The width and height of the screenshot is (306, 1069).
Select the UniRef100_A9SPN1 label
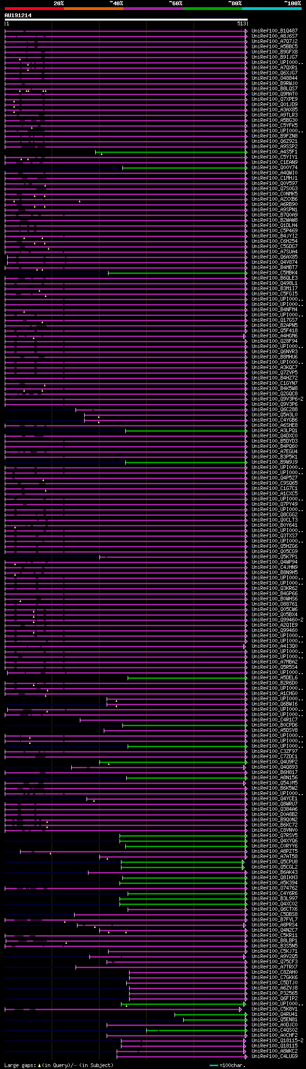pos(274,209)
